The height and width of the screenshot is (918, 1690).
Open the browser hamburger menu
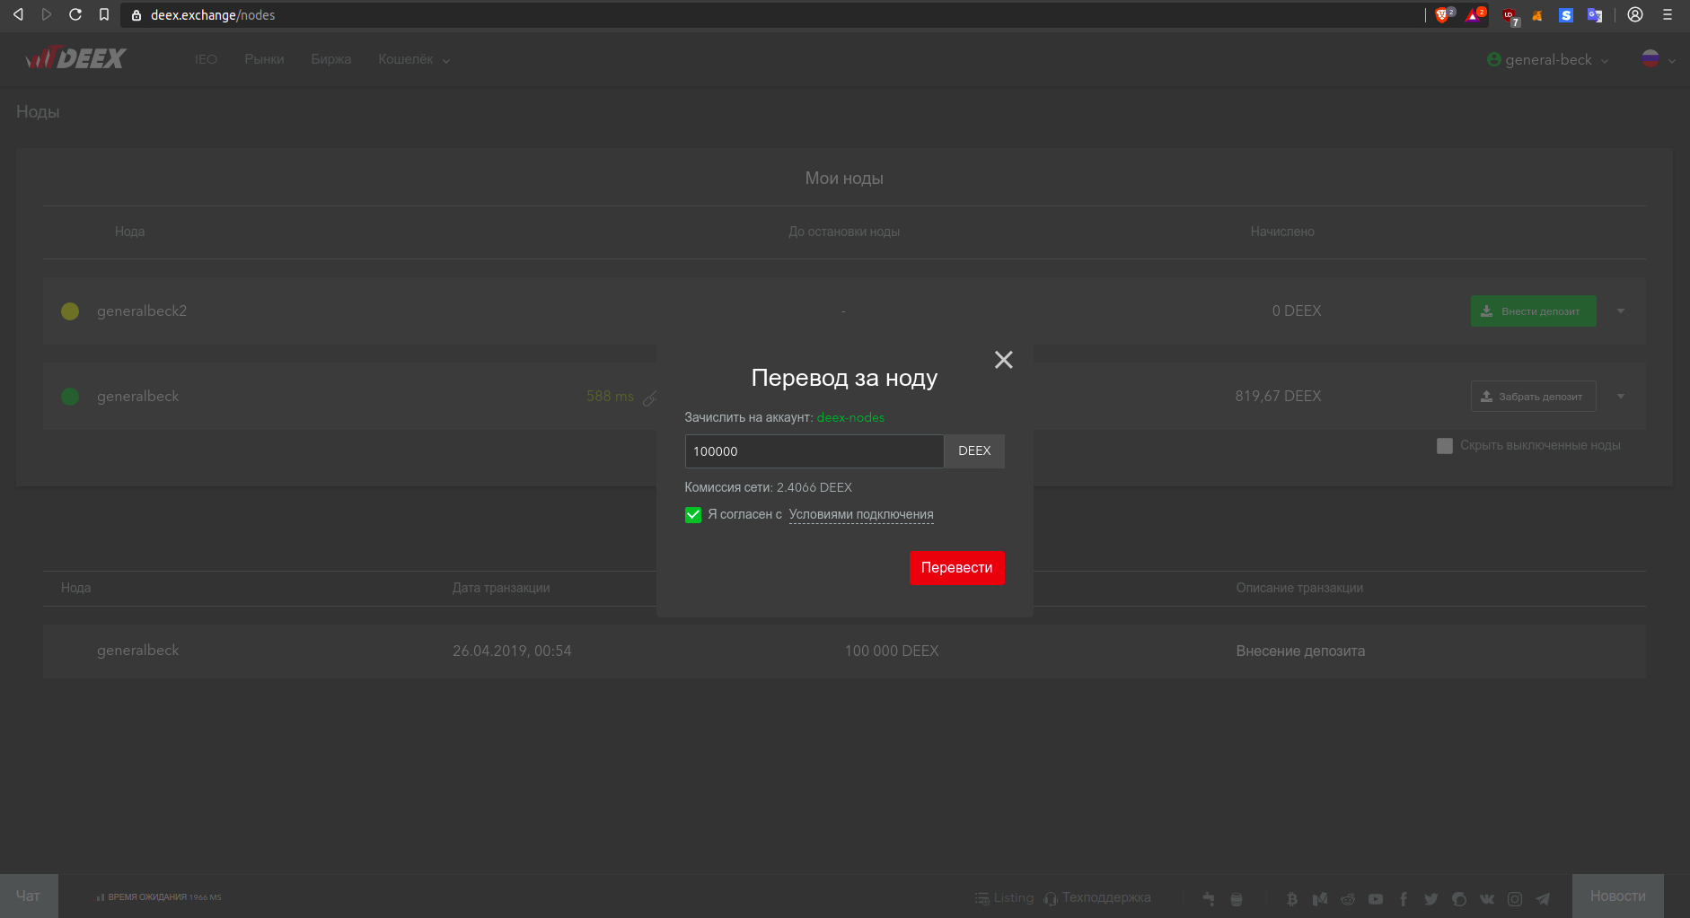(x=1668, y=14)
